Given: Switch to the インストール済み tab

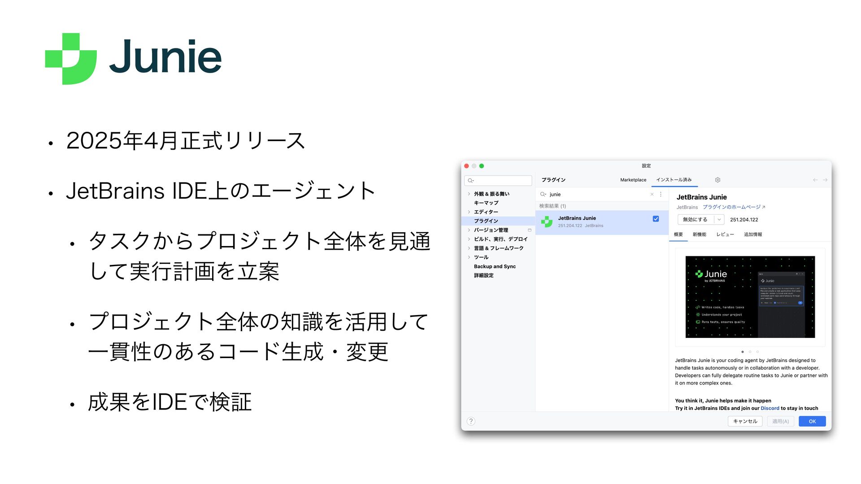Looking at the screenshot, I should [x=674, y=180].
